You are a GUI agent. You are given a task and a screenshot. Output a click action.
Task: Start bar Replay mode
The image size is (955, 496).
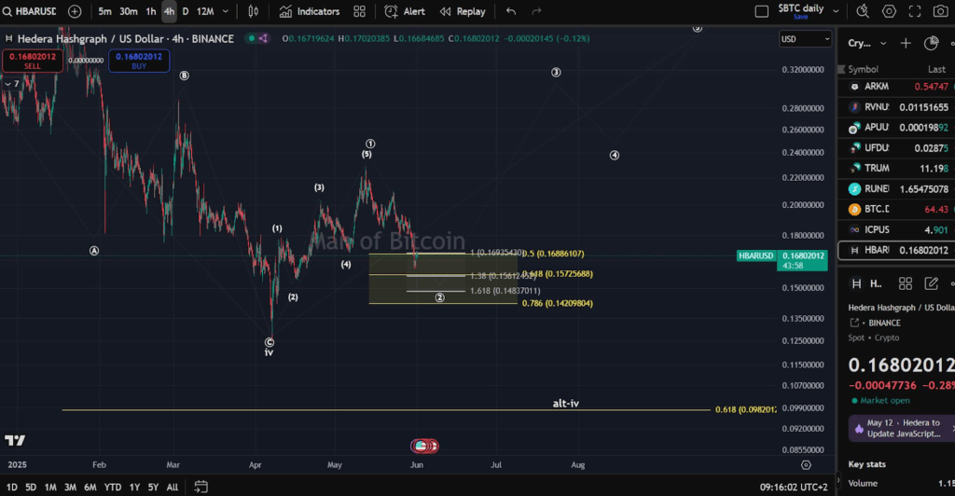click(463, 11)
